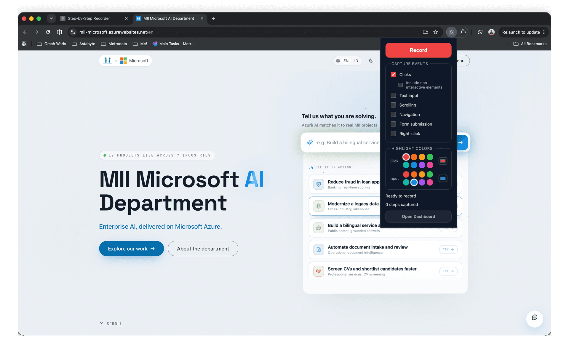Open the apps grid in bookmarks bar
The height and width of the screenshot is (359, 569).
(x=24, y=44)
